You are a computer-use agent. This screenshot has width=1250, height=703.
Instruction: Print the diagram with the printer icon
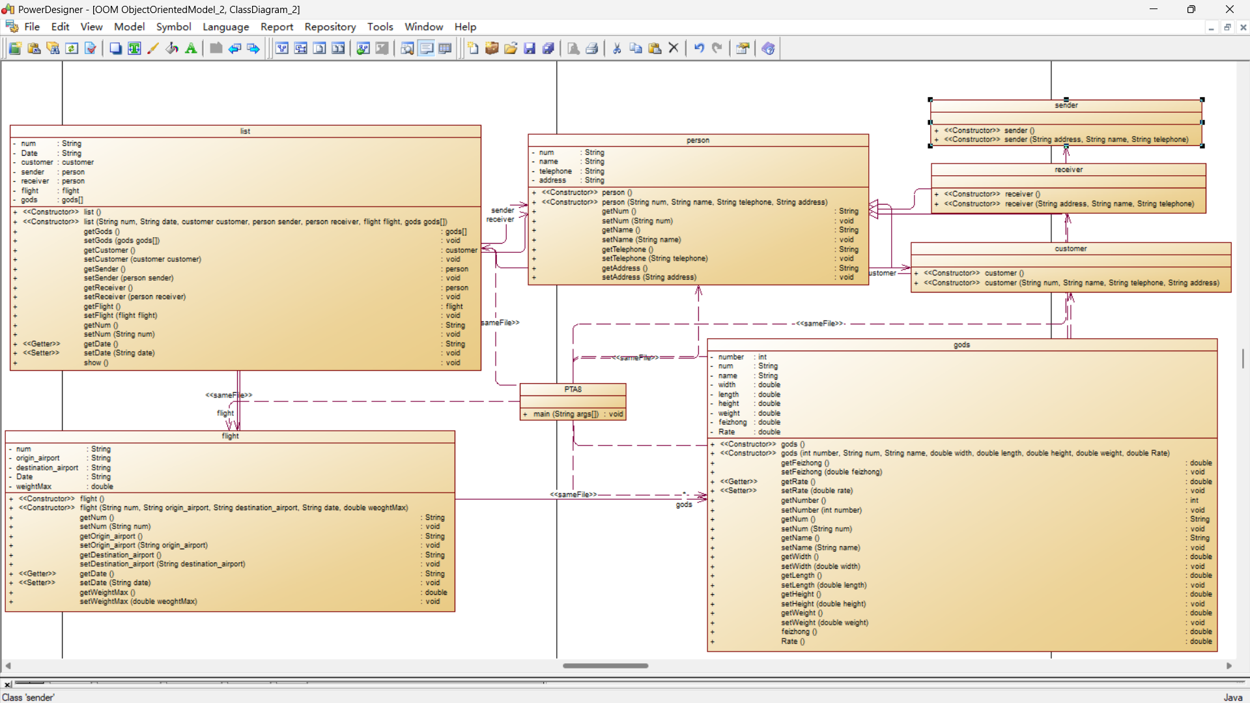592,48
